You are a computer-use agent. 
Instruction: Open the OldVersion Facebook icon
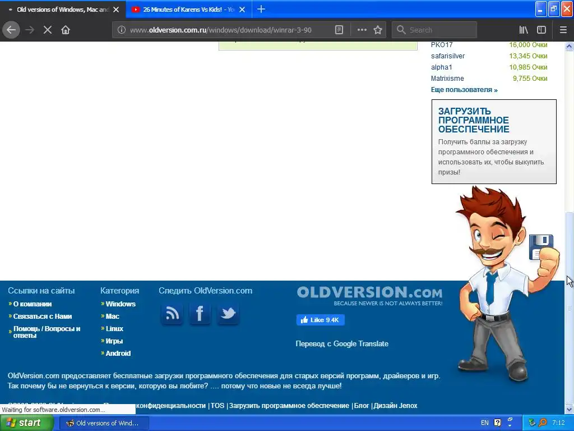[200, 313]
